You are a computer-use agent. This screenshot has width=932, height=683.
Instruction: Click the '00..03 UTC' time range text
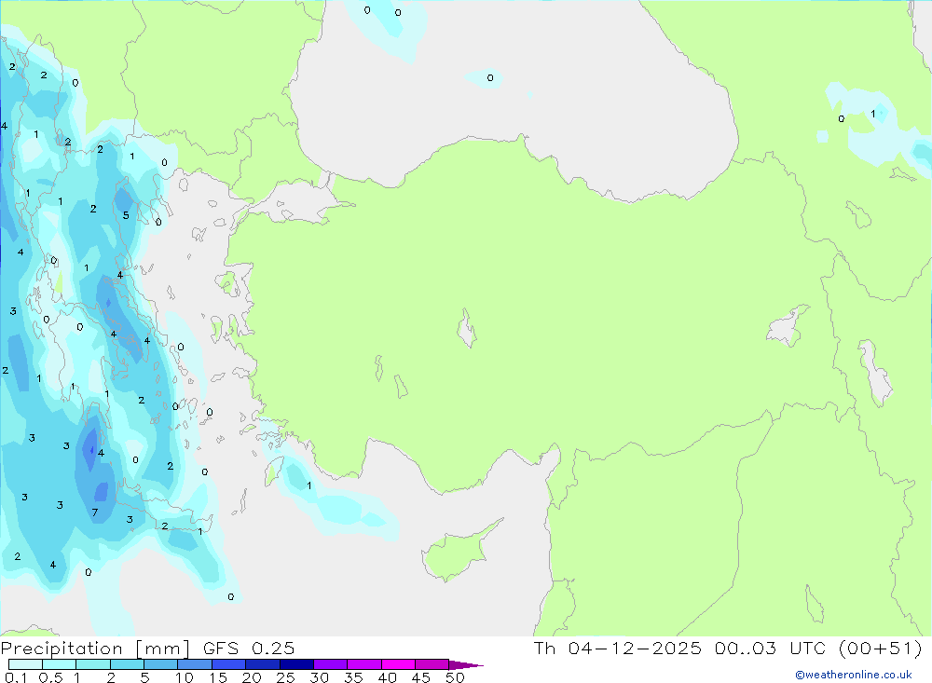pos(772,648)
